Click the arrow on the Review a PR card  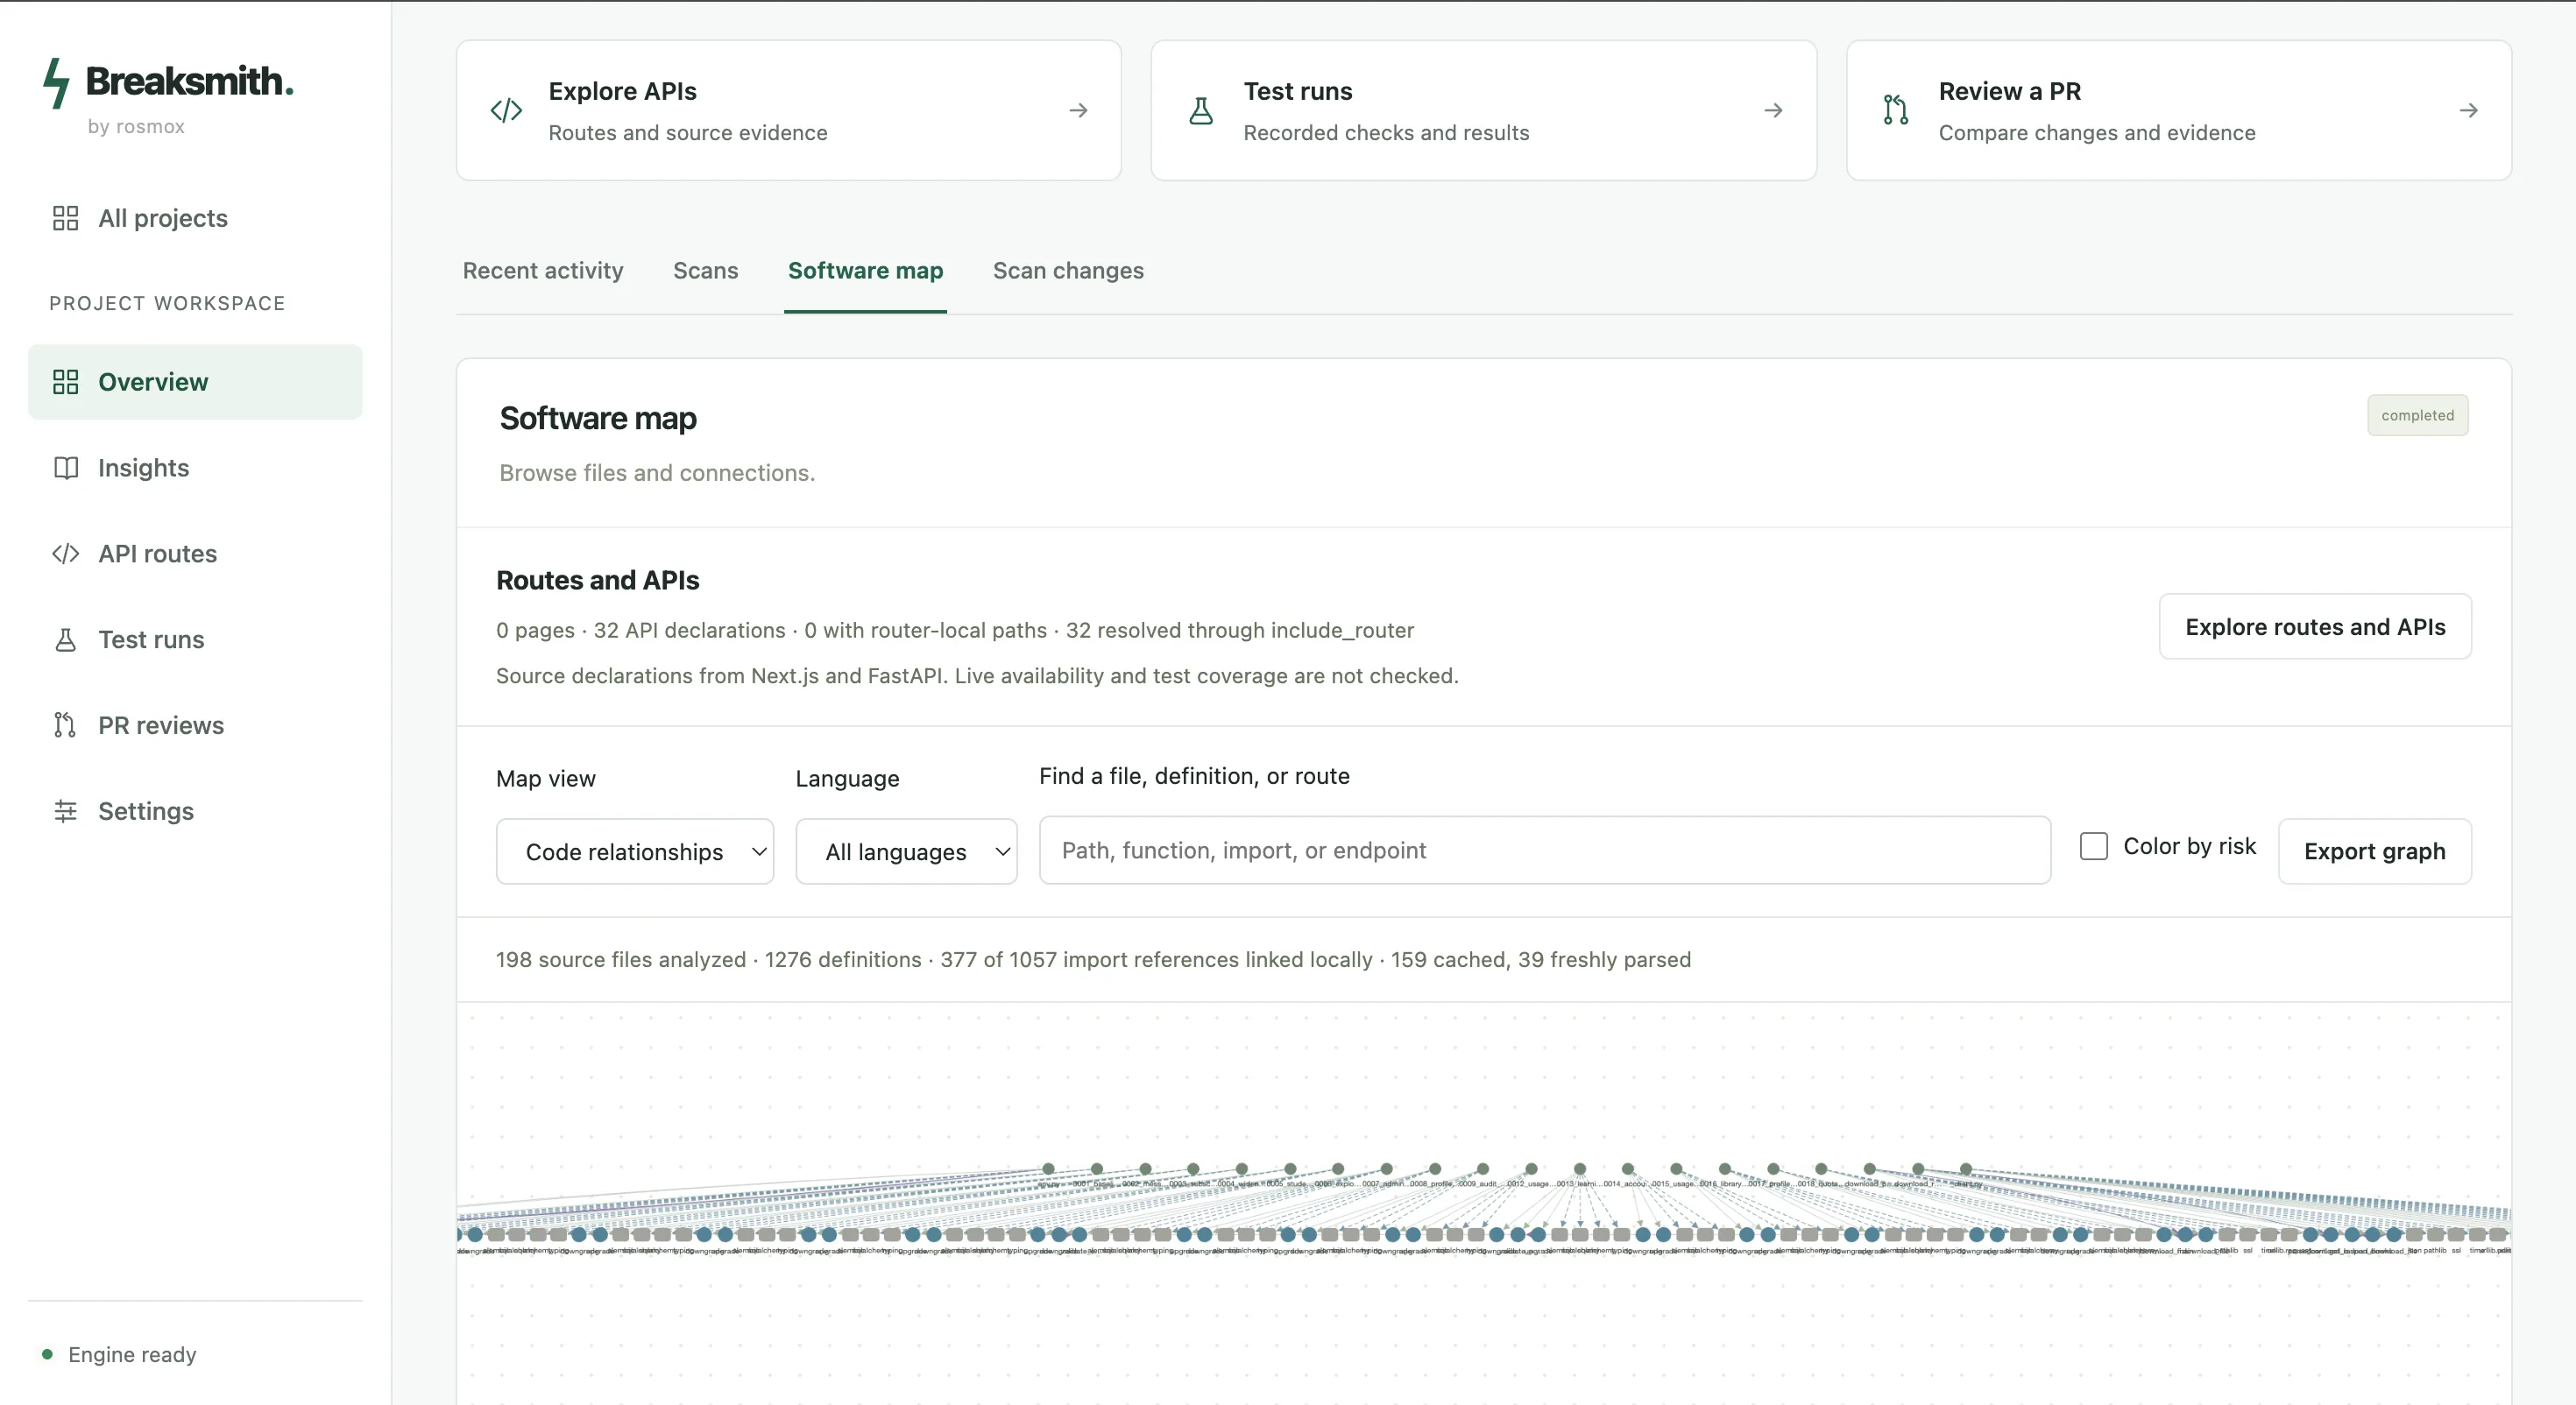coord(2468,110)
